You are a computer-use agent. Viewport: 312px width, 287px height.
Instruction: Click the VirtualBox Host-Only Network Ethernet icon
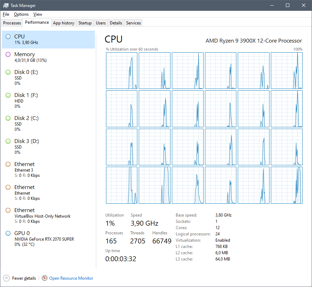(8, 210)
